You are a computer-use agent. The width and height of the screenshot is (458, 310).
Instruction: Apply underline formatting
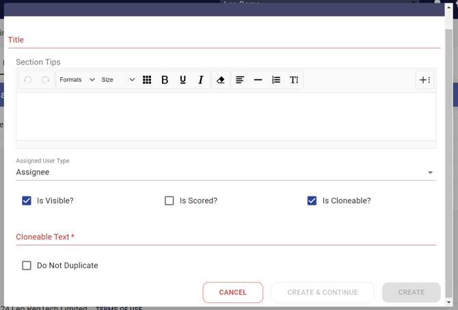click(183, 80)
